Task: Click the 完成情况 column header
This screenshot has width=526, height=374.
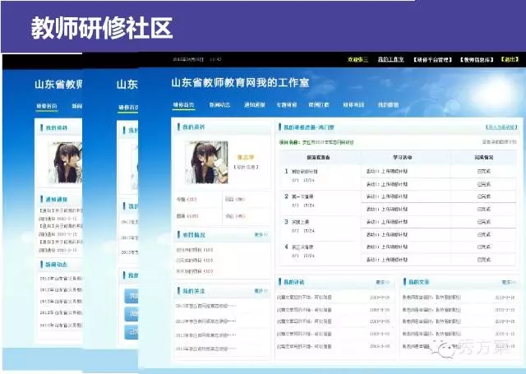Action: 484,157
